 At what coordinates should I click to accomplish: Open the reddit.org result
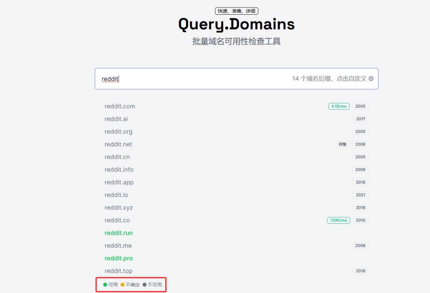[119, 132]
